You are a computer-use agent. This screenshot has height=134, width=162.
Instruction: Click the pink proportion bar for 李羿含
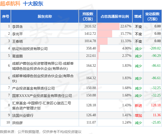pos(108,26)
